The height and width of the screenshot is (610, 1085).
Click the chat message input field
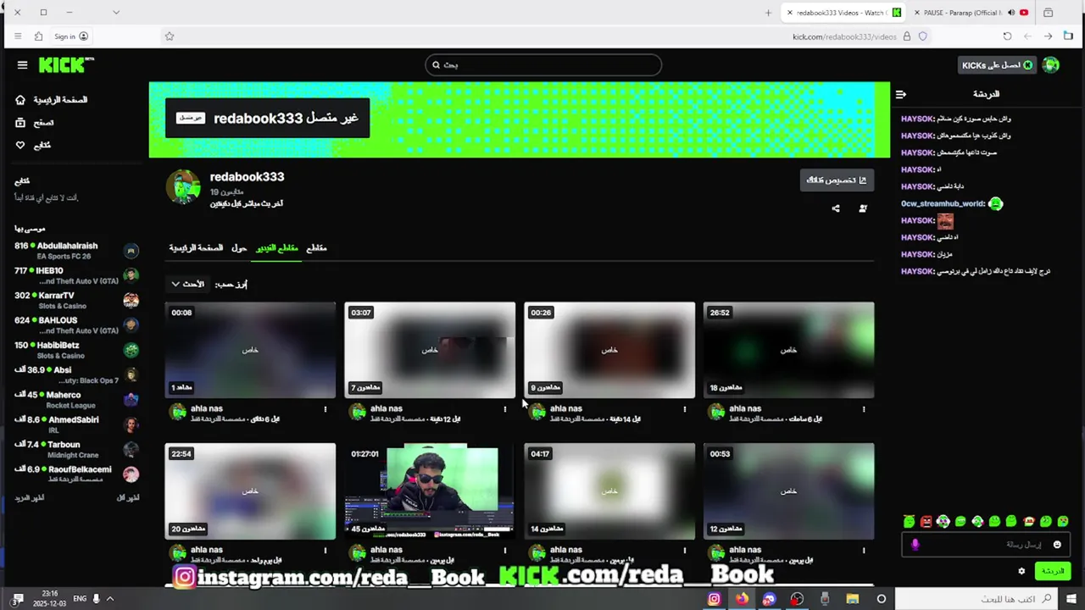[x=985, y=545]
